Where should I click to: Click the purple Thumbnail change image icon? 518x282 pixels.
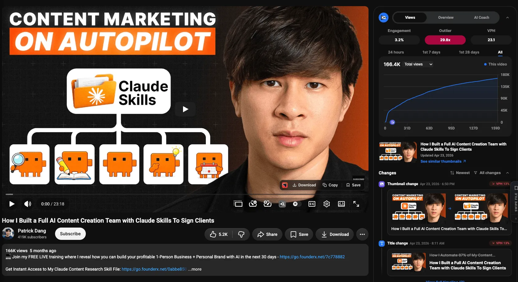click(382, 184)
